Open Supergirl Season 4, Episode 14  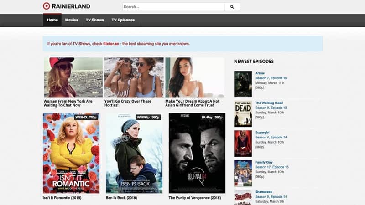[271, 138]
